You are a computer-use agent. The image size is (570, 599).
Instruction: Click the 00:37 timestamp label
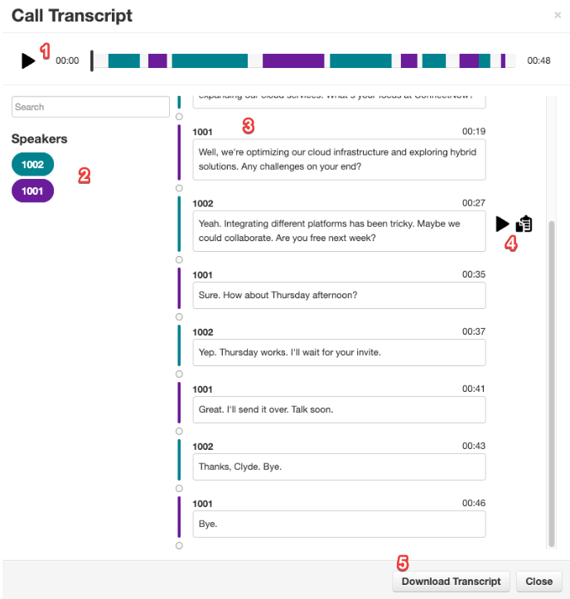click(473, 331)
